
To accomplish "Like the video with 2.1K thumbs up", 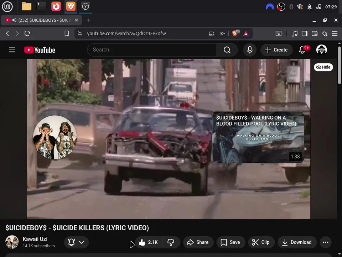I will (149, 242).
